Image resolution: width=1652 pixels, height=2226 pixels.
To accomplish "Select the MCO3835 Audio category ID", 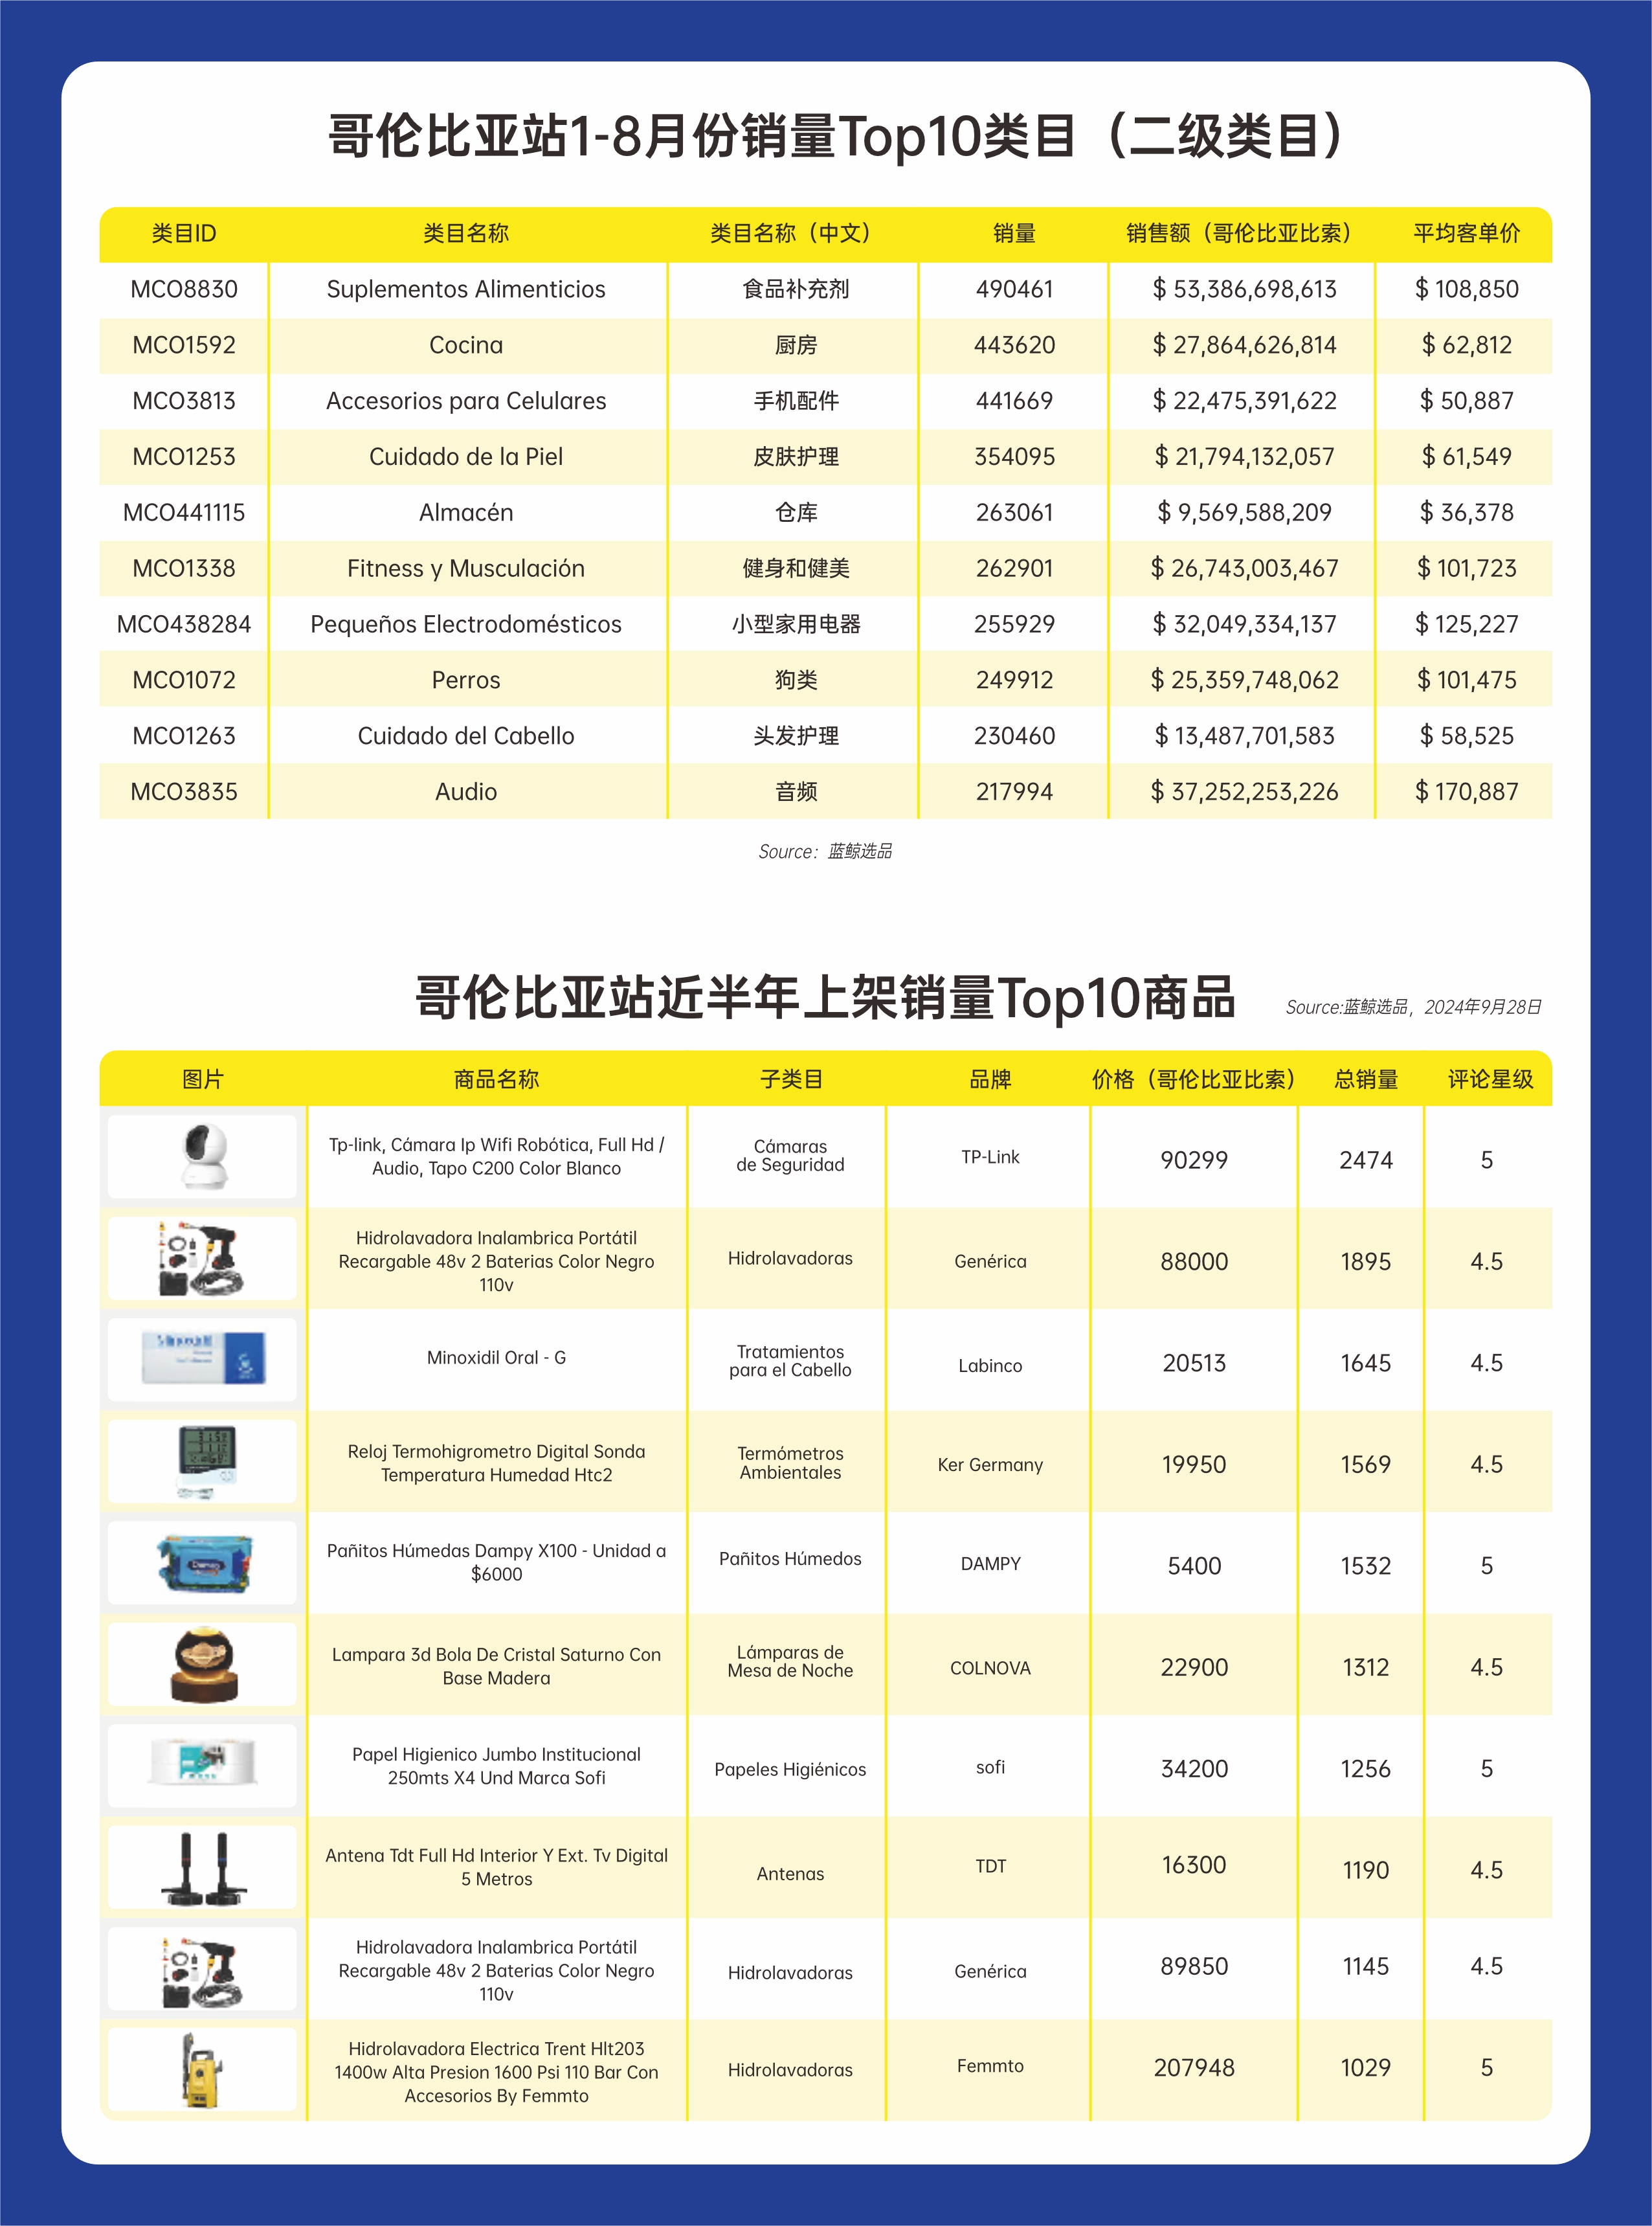I will pyautogui.click(x=184, y=792).
